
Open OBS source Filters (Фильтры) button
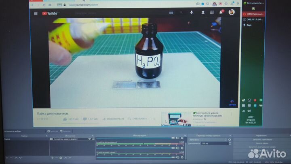point(65,131)
